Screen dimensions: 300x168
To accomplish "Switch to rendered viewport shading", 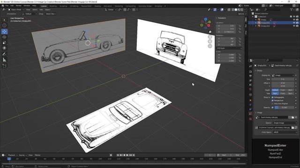I will (x=242, y=9).
